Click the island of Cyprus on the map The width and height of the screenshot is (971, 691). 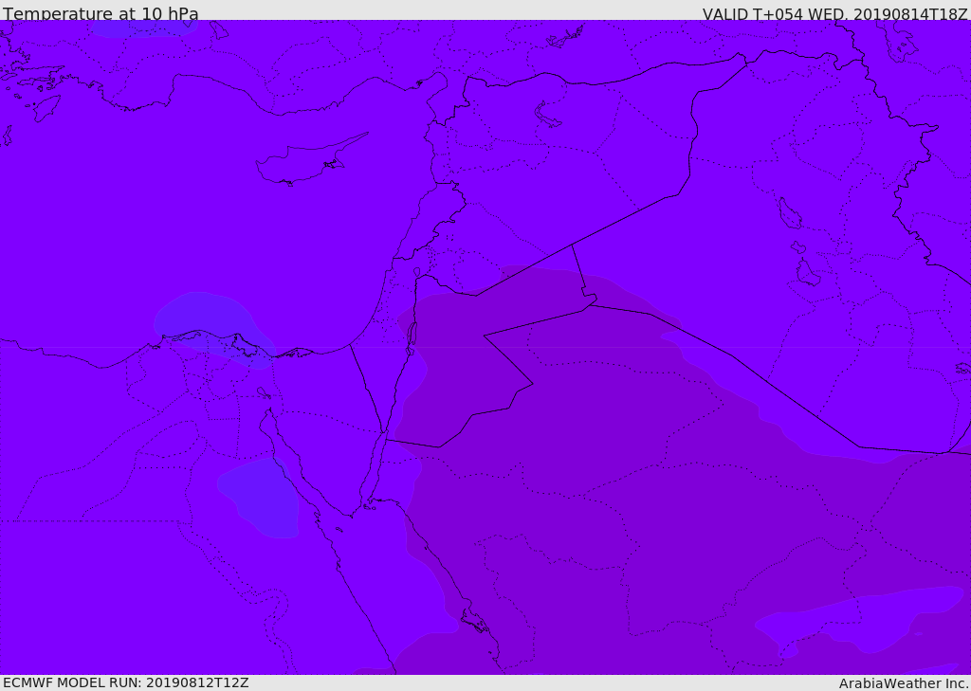tap(303, 162)
